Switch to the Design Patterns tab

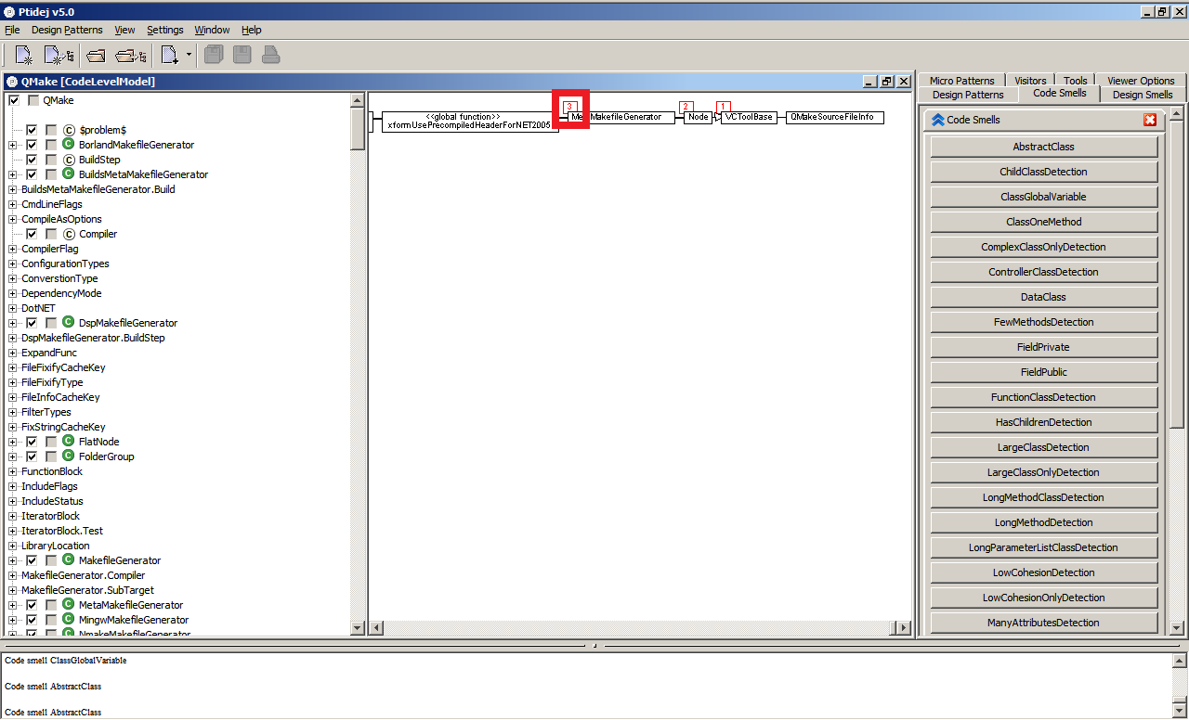click(x=966, y=94)
